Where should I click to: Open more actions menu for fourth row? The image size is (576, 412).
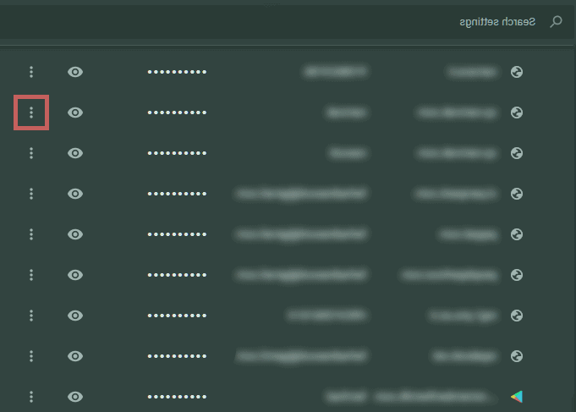coord(31,194)
